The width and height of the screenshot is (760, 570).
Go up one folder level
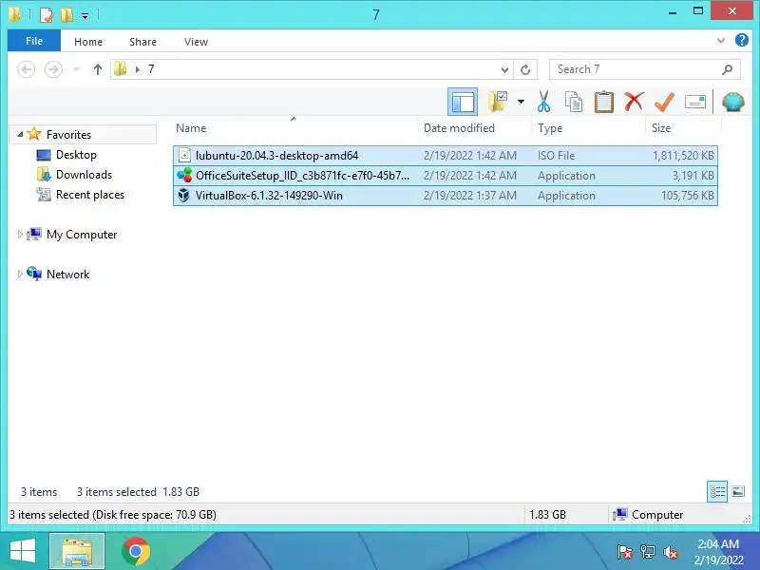point(98,69)
